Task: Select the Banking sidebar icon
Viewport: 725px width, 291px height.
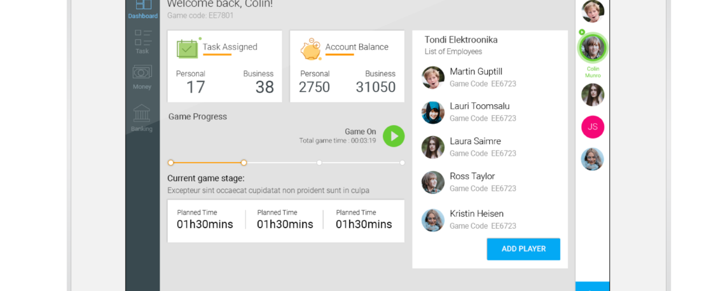Action: [x=142, y=118]
